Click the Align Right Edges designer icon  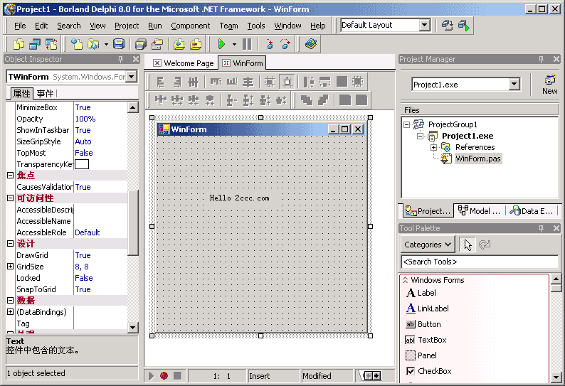177,82
